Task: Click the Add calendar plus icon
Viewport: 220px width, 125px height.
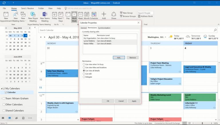Action: pyautogui.click(x=104, y=14)
